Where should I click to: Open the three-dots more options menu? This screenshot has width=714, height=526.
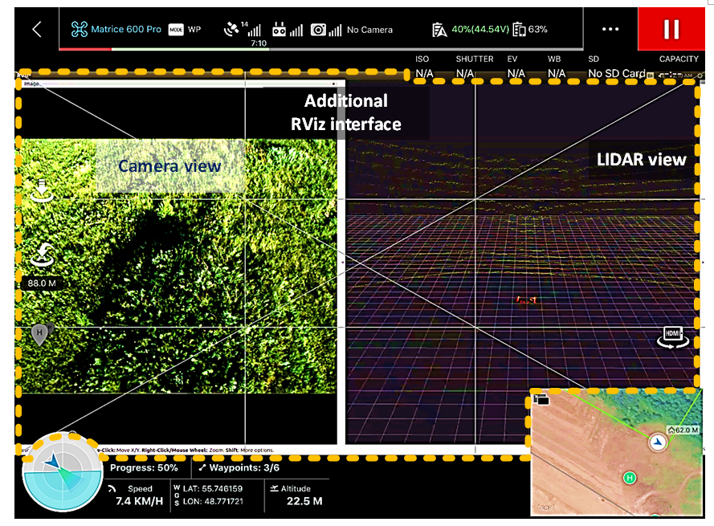(x=610, y=29)
